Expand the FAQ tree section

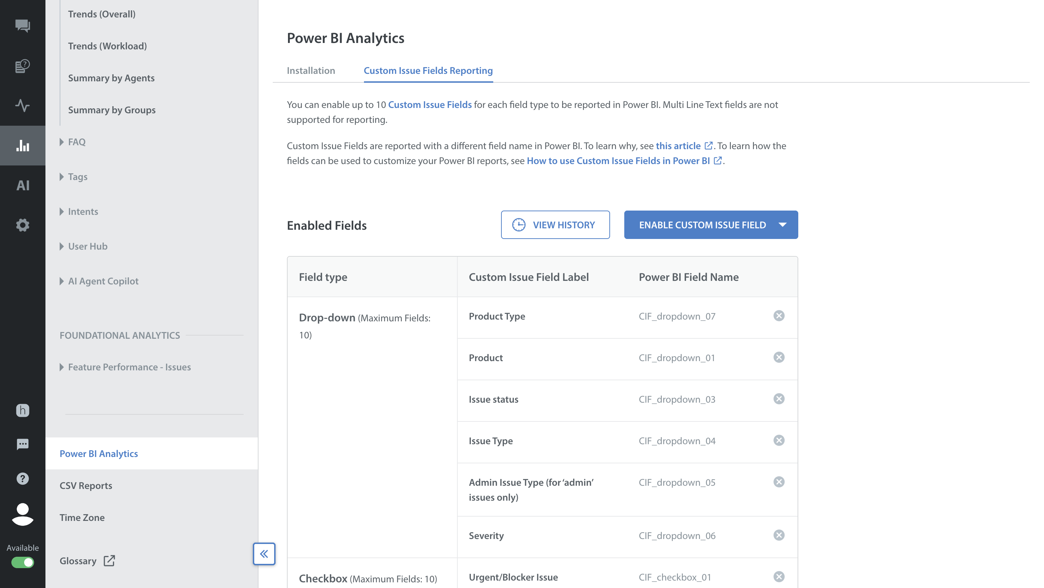61,142
